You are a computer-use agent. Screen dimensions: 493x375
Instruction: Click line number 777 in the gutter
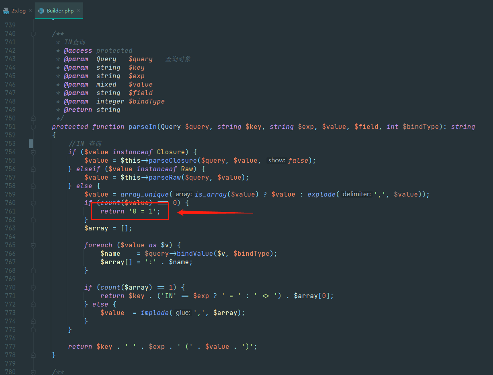coord(10,347)
